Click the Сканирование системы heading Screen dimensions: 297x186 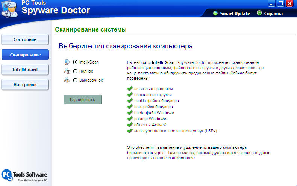(x=91, y=30)
